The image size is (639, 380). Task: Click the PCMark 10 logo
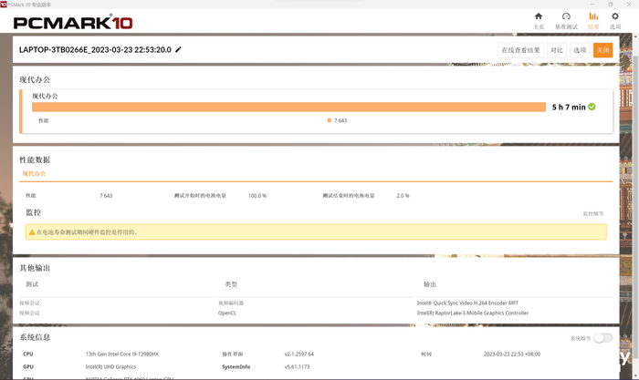[x=73, y=23]
